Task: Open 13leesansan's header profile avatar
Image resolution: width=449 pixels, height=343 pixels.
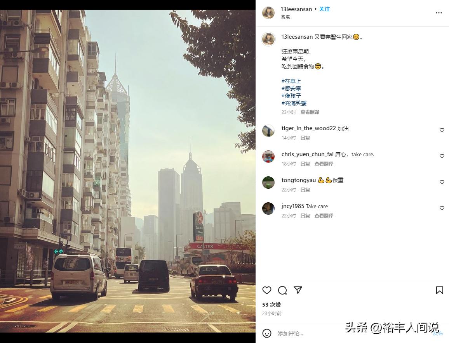Action: [x=268, y=13]
